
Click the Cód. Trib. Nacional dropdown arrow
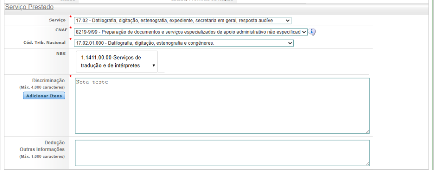pyautogui.click(x=290, y=43)
